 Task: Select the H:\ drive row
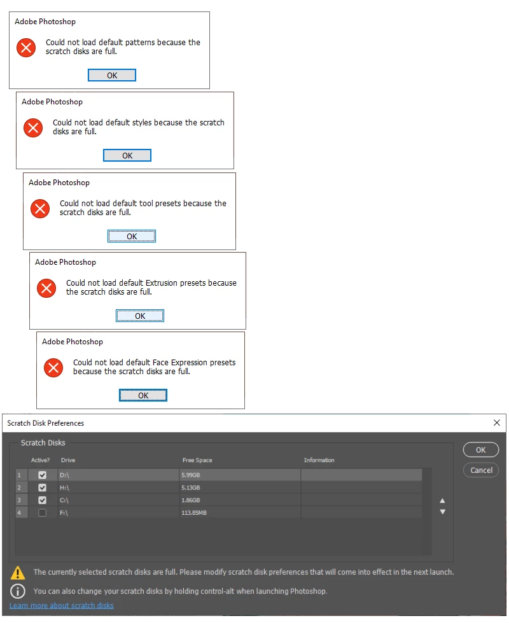(x=218, y=487)
